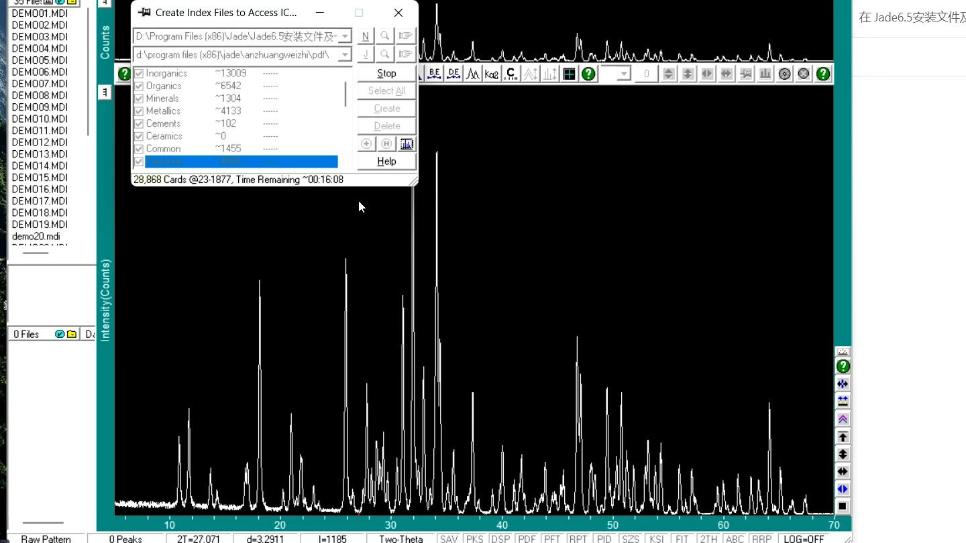Click the cyan check icon beside 0 Files

pos(60,334)
